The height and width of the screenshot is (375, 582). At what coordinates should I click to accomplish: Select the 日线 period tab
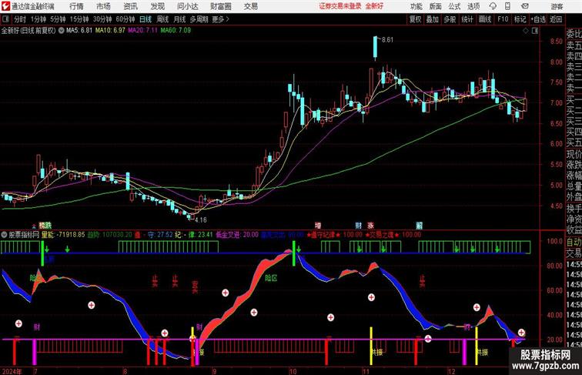click(145, 19)
